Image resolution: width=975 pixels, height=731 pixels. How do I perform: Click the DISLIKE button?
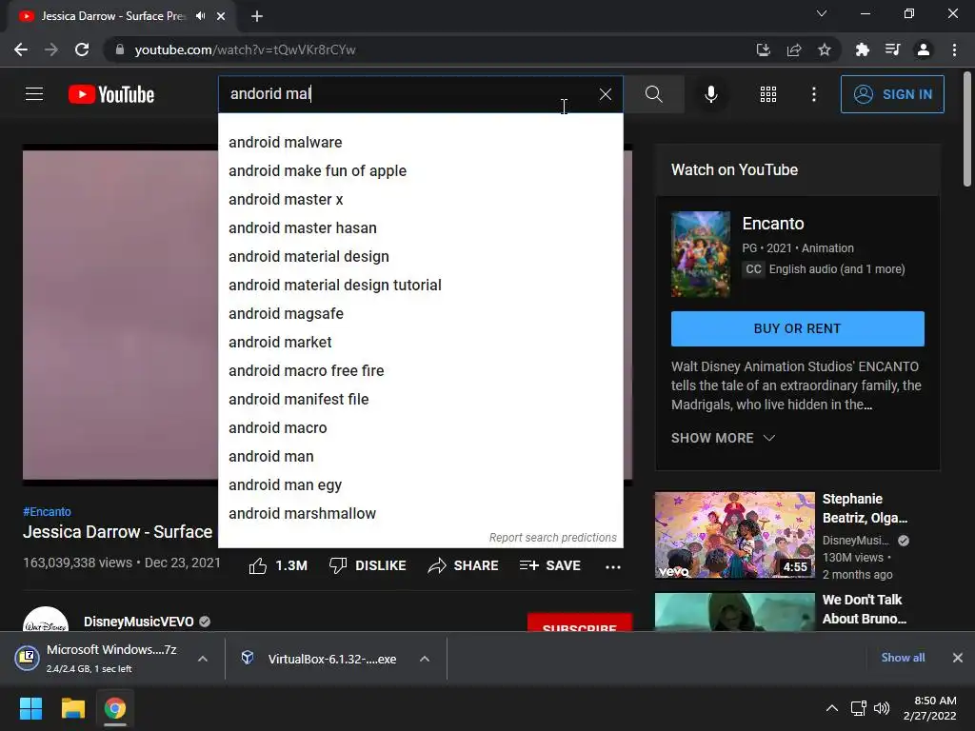point(368,565)
